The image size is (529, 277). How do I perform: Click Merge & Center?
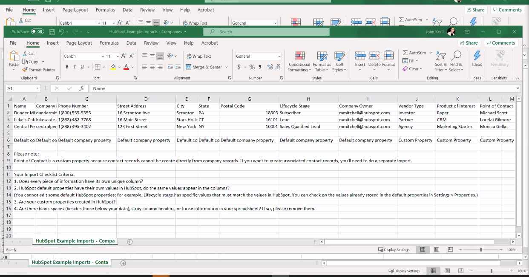tap(204, 67)
